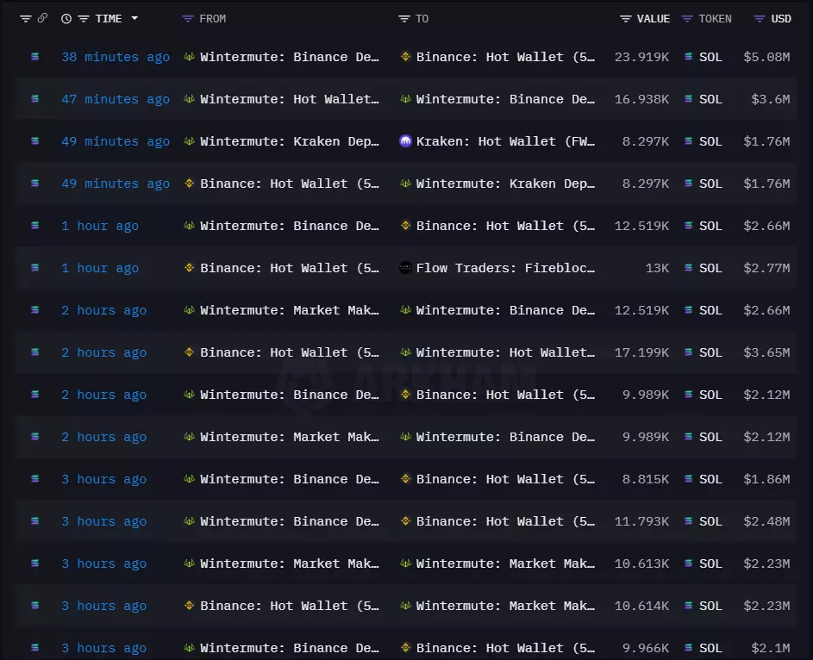This screenshot has height=660, width=813.
Task: Open the TO column filter icon
Action: click(403, 19)
